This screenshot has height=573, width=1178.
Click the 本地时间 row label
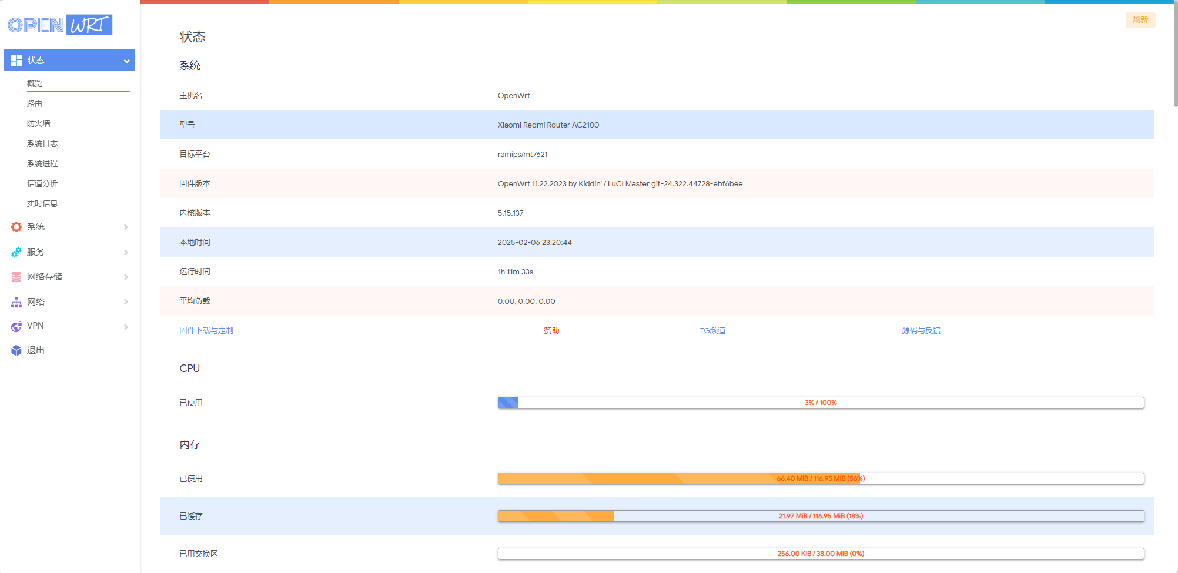[195, 242]
